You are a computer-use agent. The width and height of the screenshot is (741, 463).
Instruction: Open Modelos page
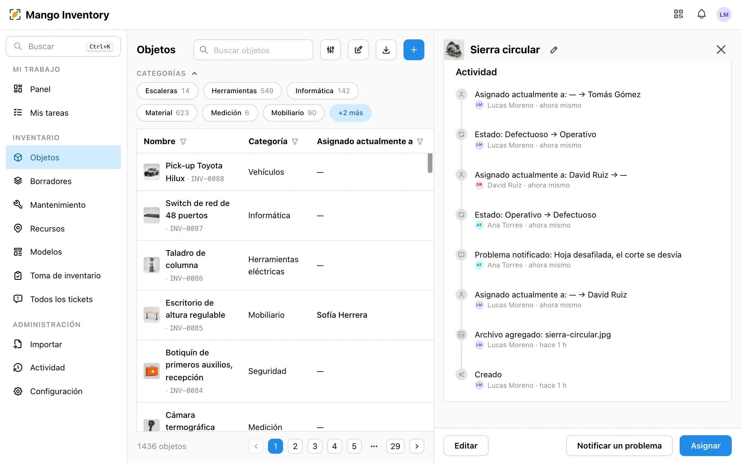click(x=63, y=252)
